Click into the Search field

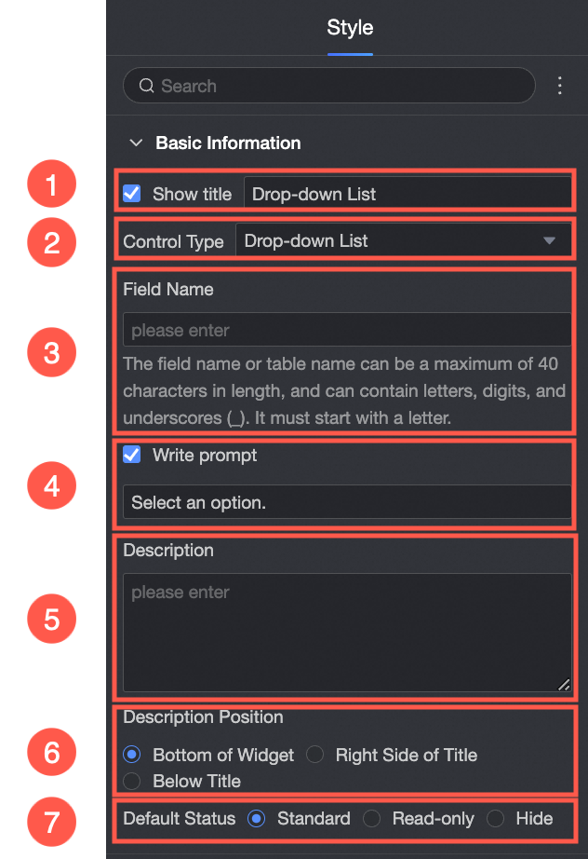tap(335, 86)
